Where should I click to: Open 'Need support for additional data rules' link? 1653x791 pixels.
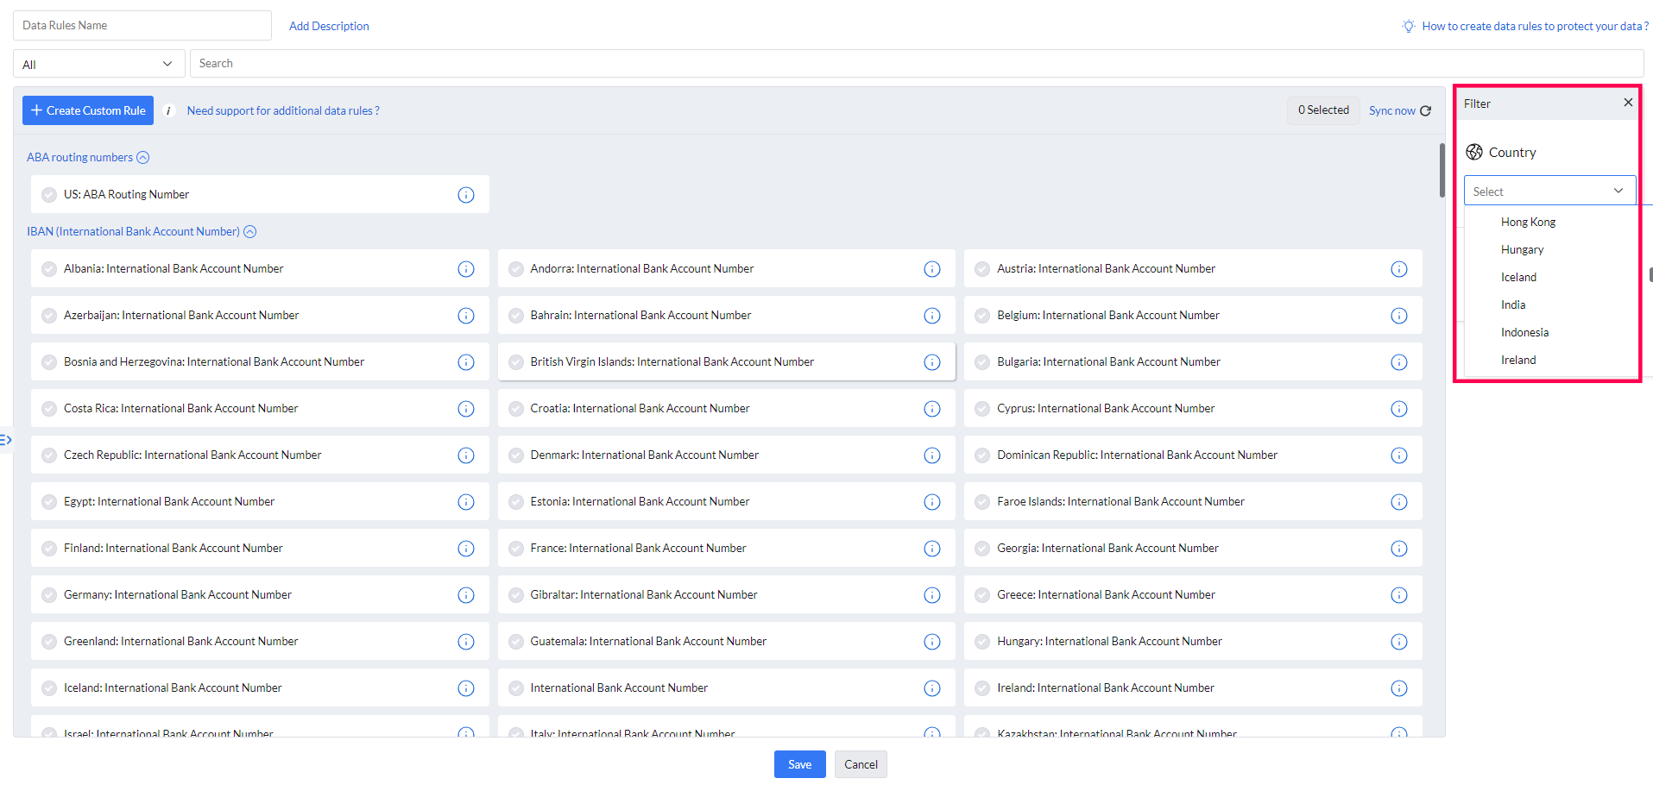click(x=283, y=110)
